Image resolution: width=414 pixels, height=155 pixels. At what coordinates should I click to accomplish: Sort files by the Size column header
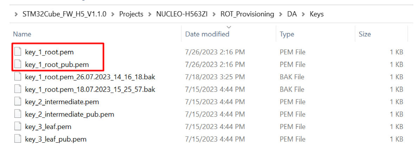(365, 34)
